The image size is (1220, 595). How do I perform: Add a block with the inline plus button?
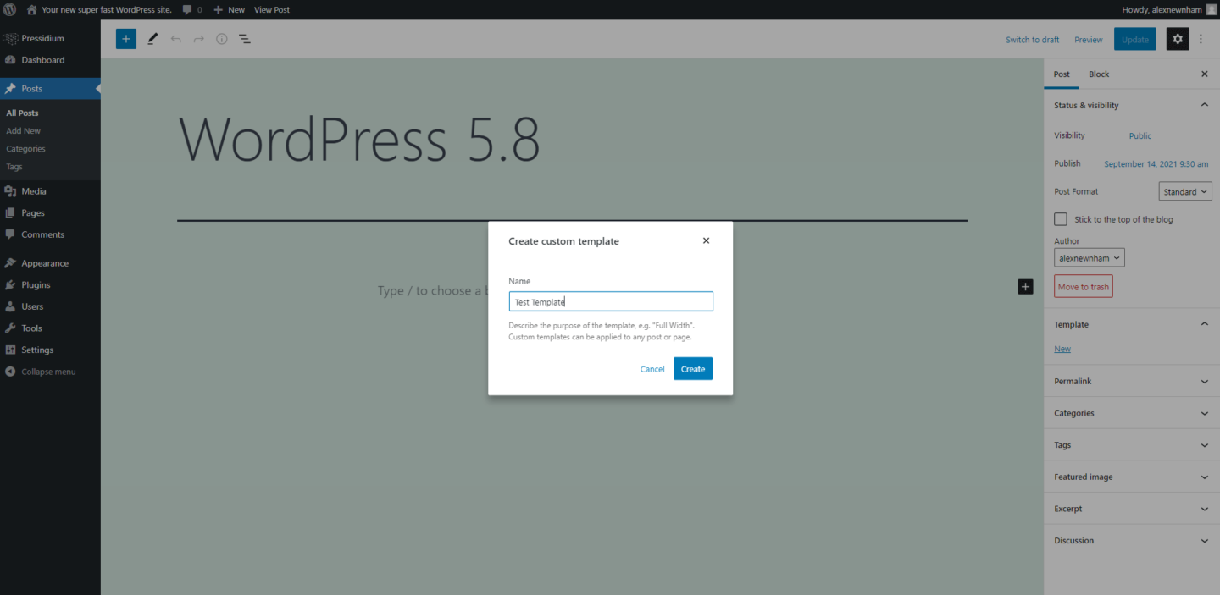tap(1025, 287)
